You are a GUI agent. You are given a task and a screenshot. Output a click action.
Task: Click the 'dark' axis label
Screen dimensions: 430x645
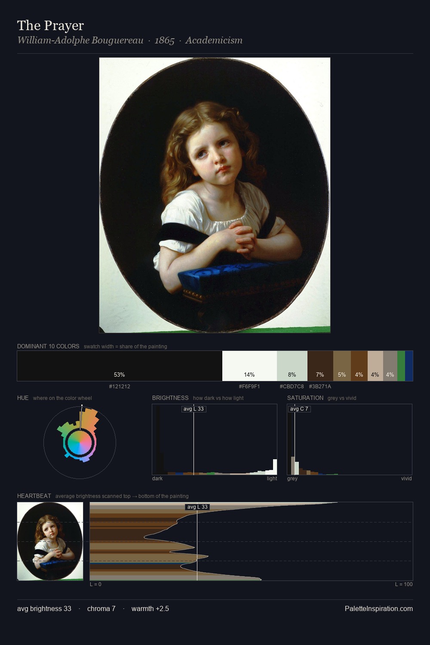click(157, 479)
